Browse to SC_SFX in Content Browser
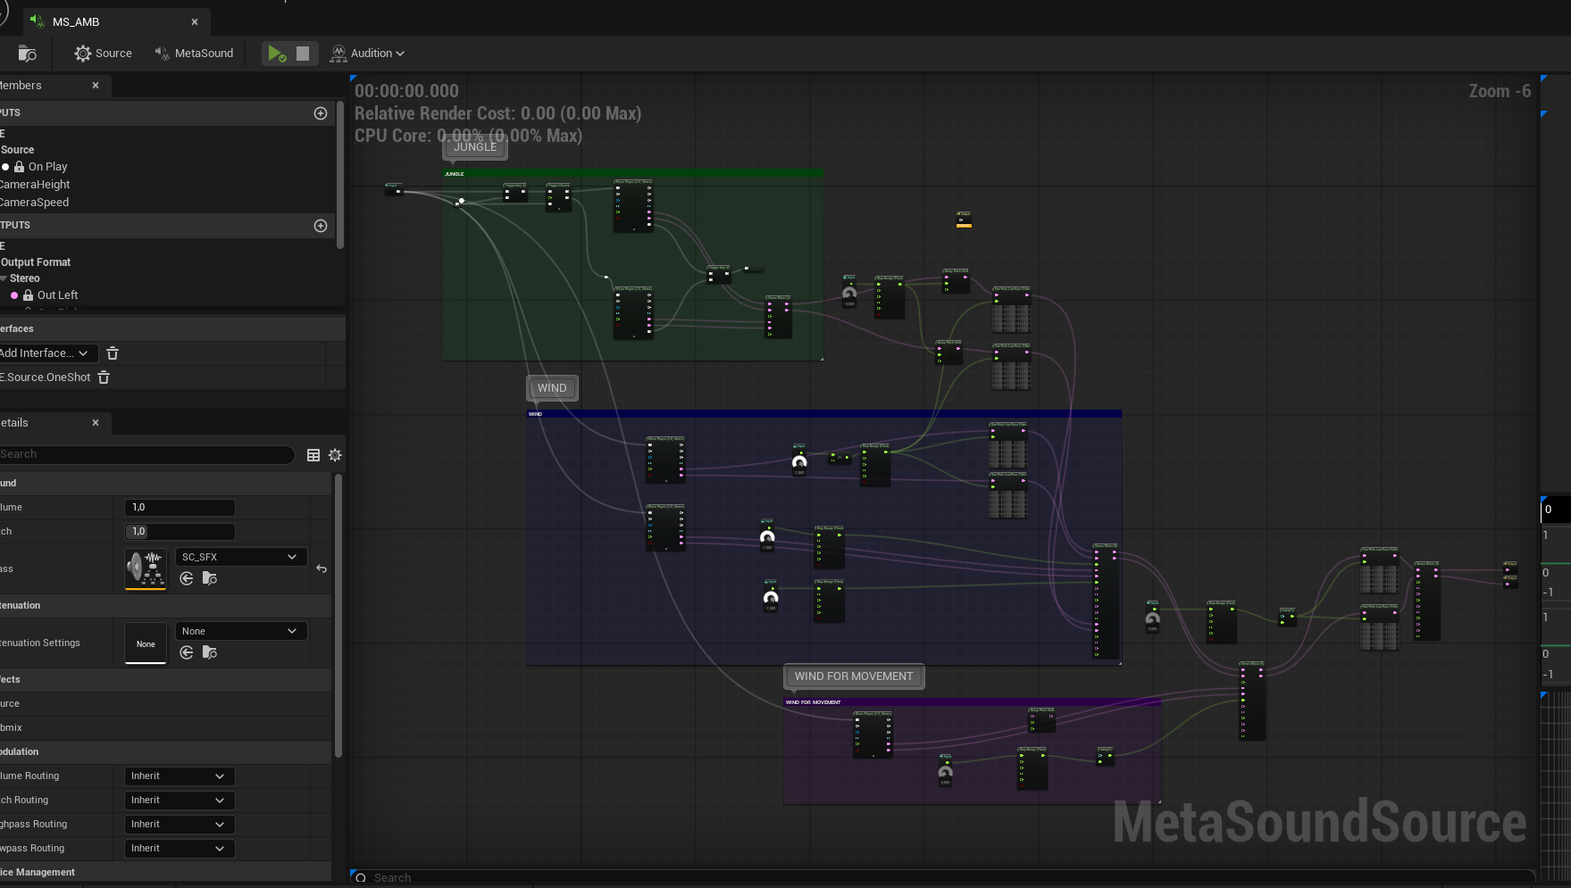The width and height of the screenshot is (1571, 888). point(210,578)
